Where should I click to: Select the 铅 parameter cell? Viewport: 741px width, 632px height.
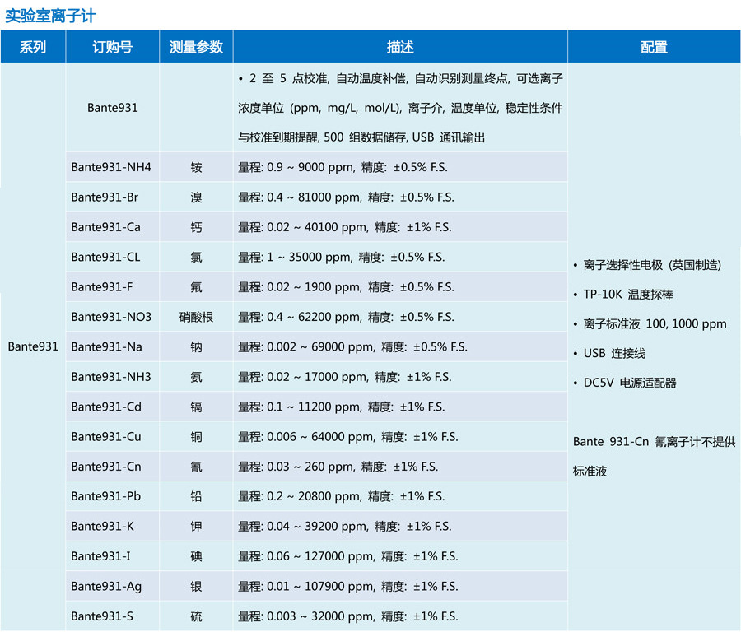(196, 496)
